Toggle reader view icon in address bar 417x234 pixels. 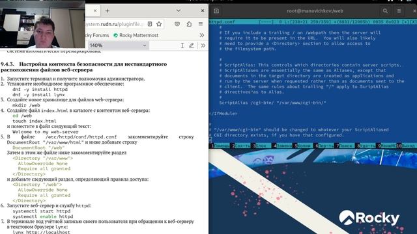(x=150, y=24)
